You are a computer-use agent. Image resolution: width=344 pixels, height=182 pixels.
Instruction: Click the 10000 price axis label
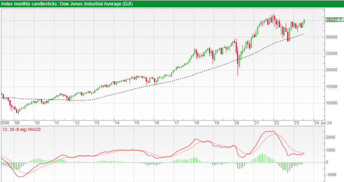[332, 103]
